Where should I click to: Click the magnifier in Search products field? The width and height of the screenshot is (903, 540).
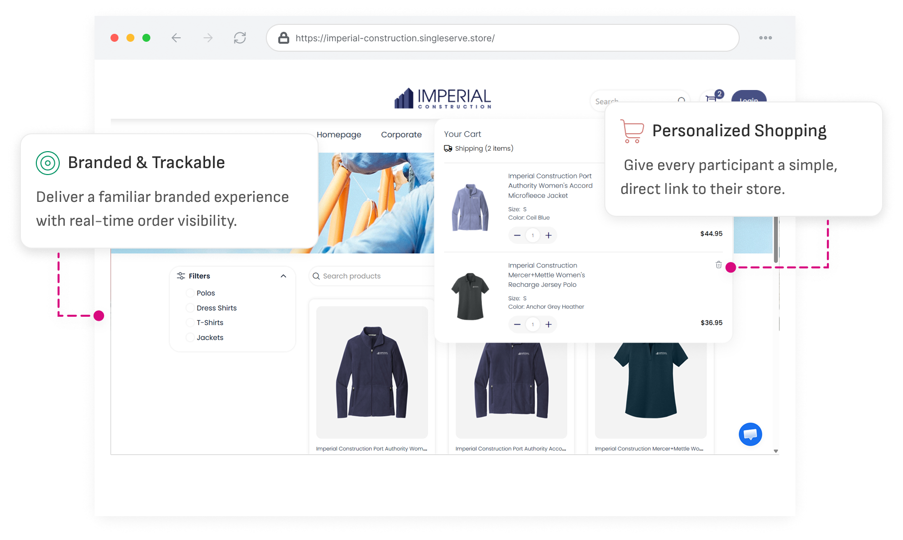point(316,276)
